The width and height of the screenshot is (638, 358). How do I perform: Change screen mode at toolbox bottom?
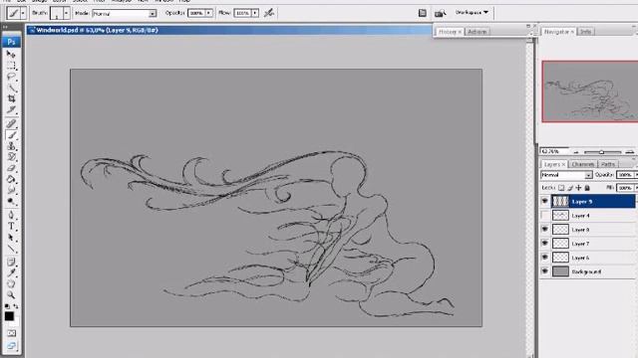[x=11, y=346]
